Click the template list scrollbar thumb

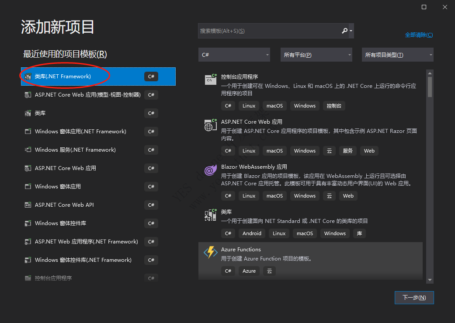tap(430, 87)
